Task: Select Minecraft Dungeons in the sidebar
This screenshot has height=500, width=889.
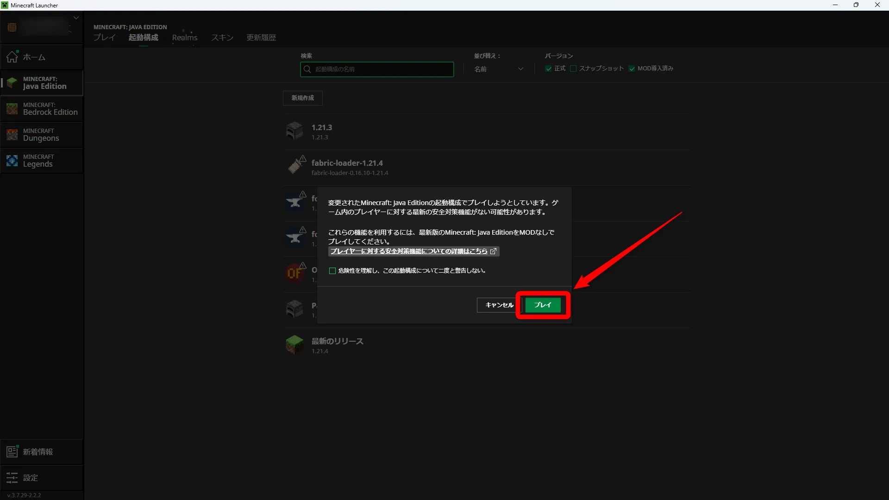Action: (42, 135)
